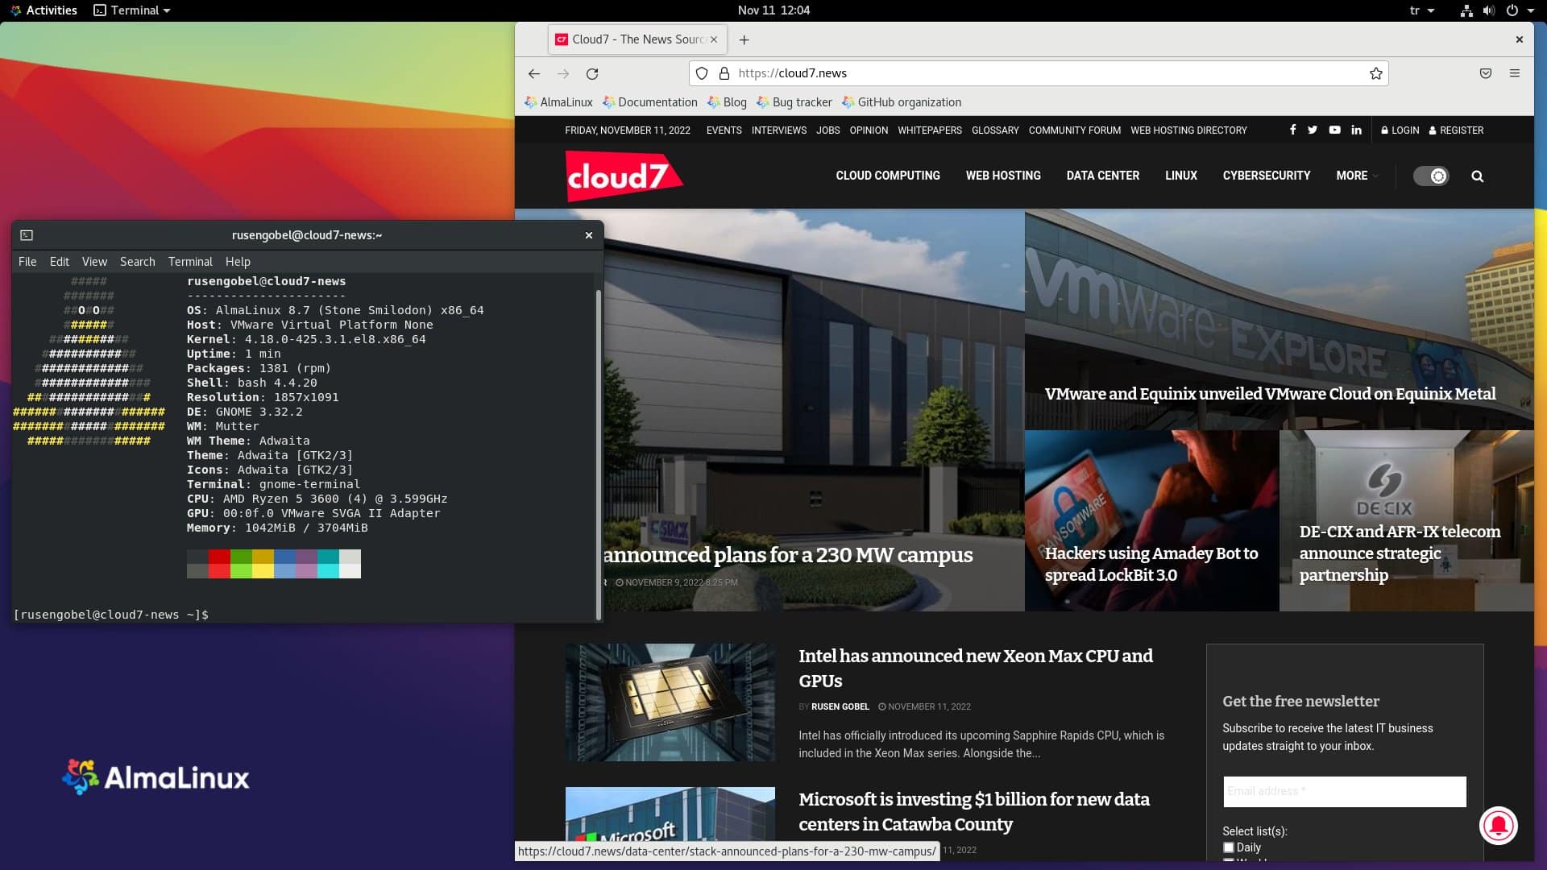Bookmark this page with the star icon
1547x870 pixels.
(x=1375, y=73)
